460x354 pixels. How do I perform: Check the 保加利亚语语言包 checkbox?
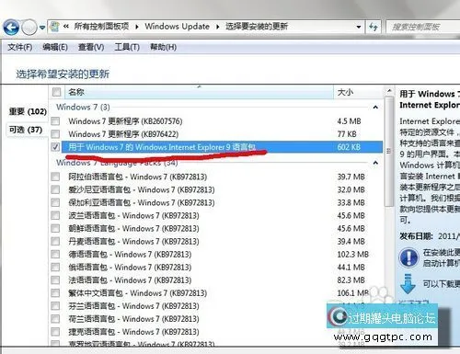click(55, 202)
